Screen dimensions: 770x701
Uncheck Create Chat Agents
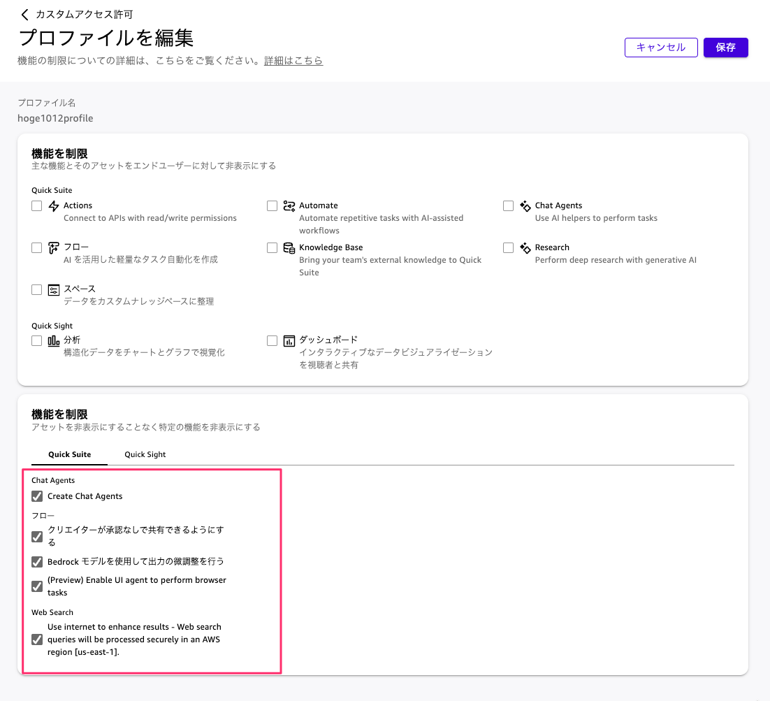[x=37, y=496]
